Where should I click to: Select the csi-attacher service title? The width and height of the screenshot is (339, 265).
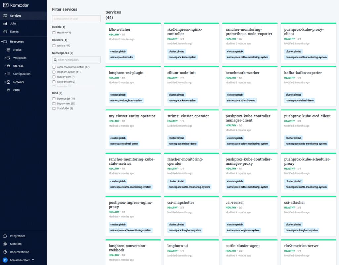pos(294,203)
